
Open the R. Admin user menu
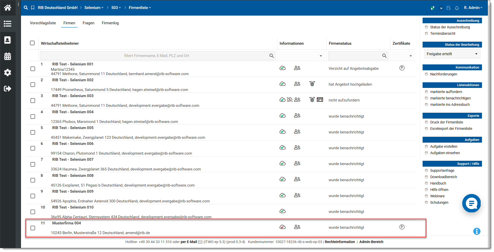pyautogui.click(x=473, y=8)
